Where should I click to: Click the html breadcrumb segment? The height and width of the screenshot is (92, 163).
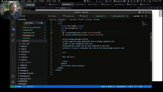82,19
